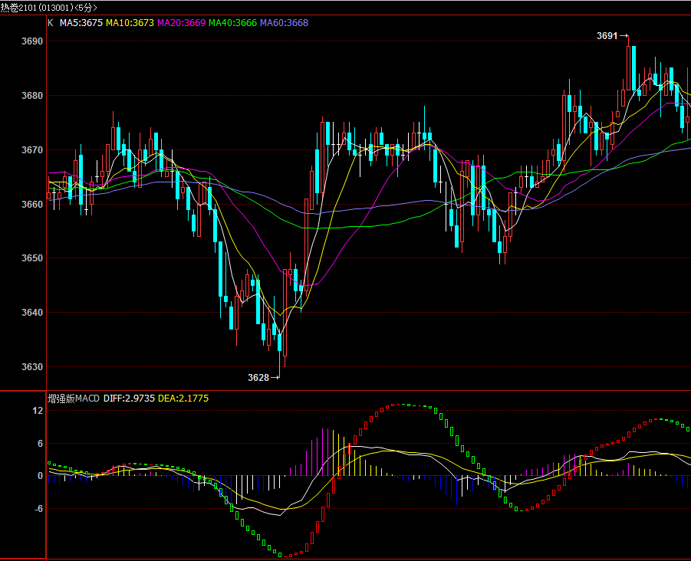Click the MACD axis label 6
The width and height of the screenshot is (691, 561).
pos(40,444)
